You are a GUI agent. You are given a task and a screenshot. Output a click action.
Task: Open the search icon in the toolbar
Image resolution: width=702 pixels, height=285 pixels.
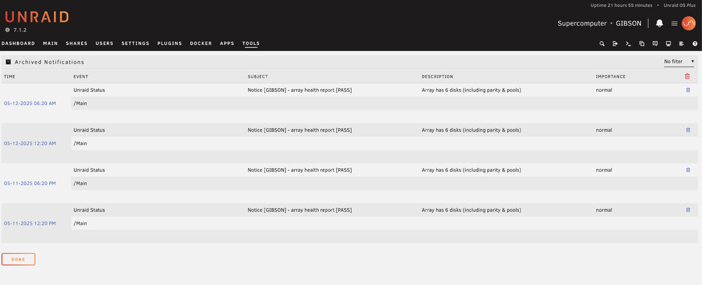tap(602, 44)
